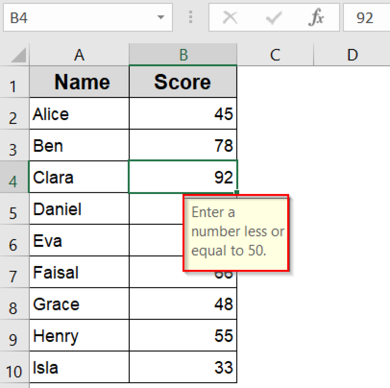390x388 pixels.
Task: Select the cell containing Alice
Action: tap(79, 114)
